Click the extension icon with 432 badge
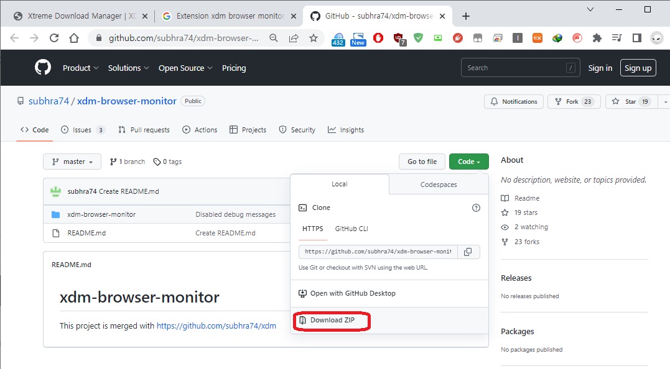This screenshot has height=369, width=670. point(338,39)
